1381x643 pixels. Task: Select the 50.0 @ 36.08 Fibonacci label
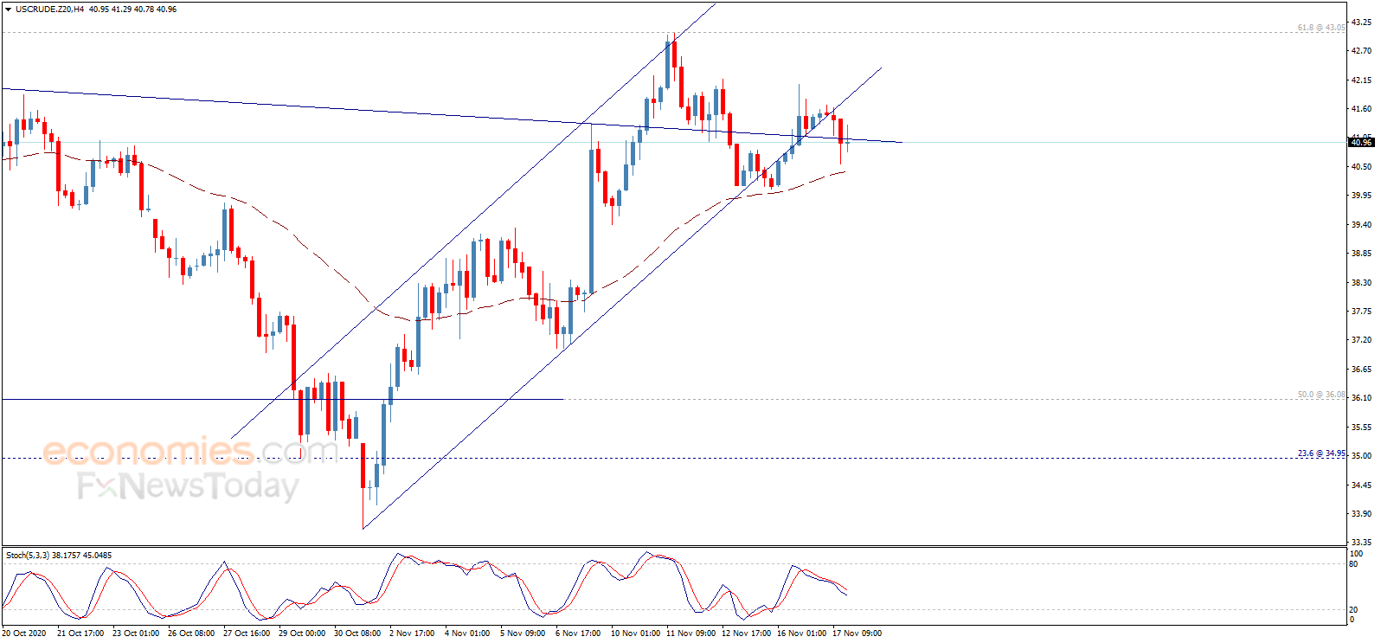click(x=1321, y=395)
